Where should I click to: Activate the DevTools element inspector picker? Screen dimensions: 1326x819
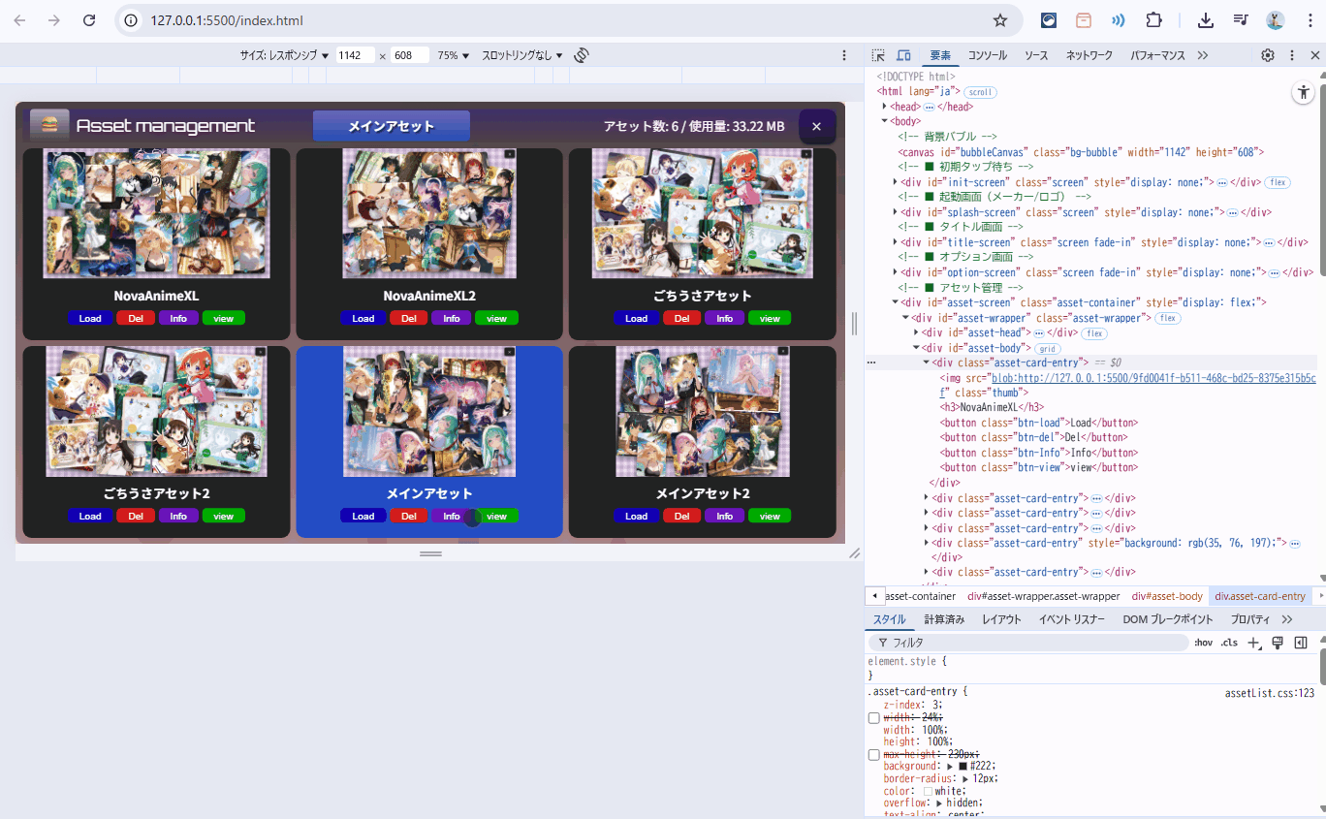(x=878, y=56)
